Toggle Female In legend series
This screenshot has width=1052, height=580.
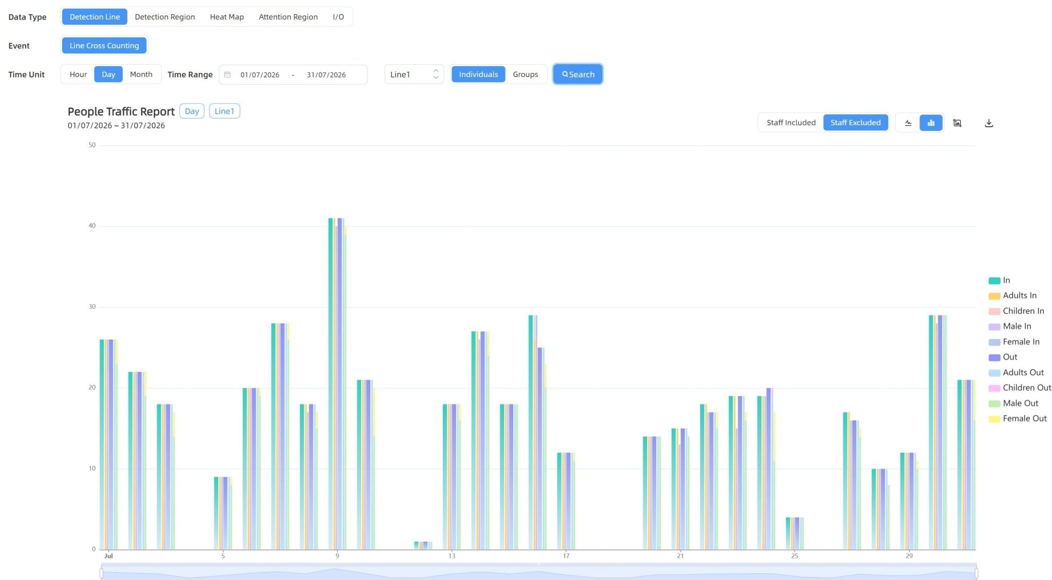1014,342
